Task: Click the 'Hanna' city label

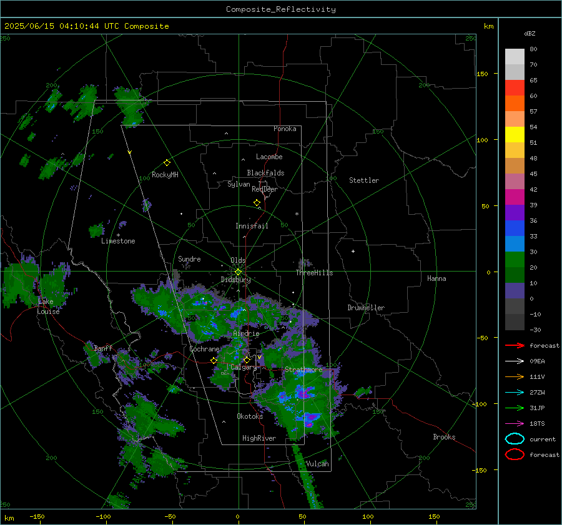Action: 436,278
